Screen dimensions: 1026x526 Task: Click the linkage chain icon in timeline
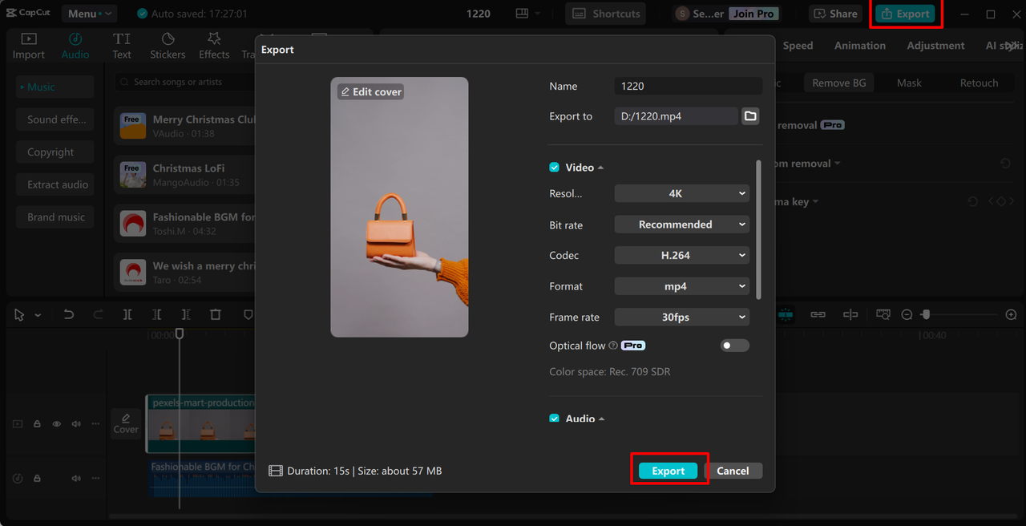tap(818, 314)
